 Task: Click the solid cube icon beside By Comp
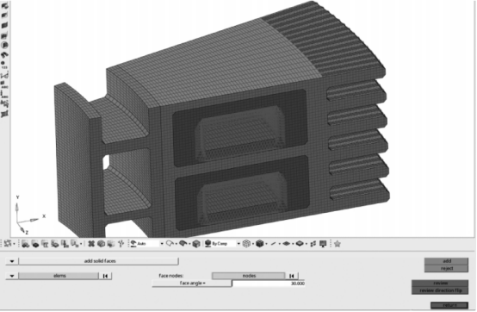tap(196, 244)
